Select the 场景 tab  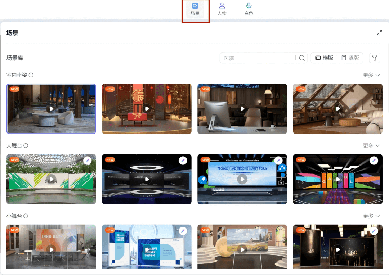195,9
